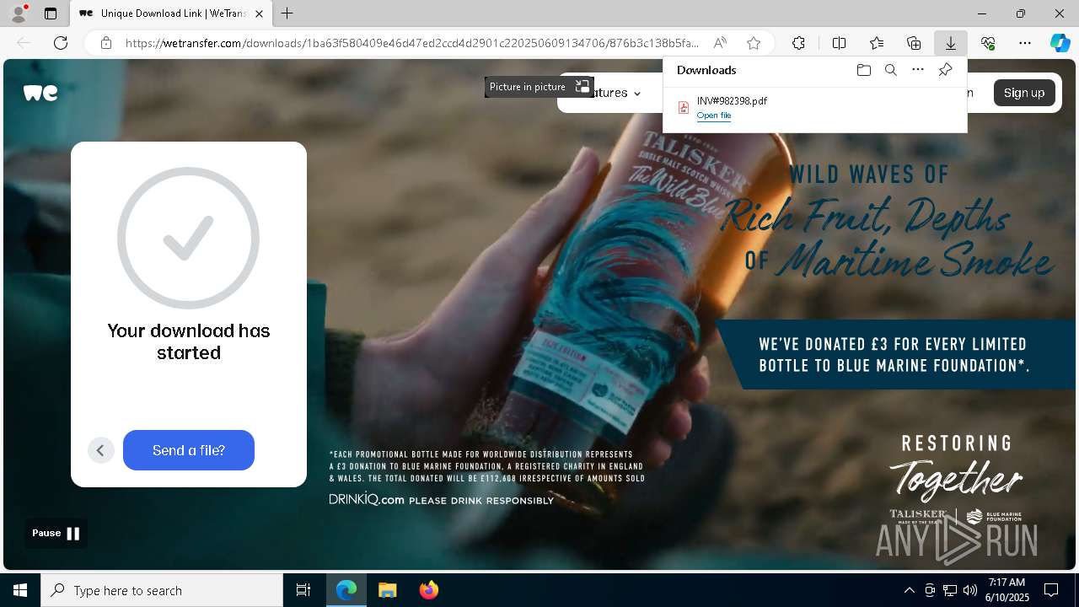View site information lock icon

tap(106, 43)
